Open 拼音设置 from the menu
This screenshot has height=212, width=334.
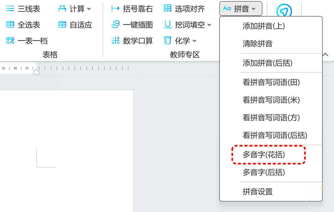(258, 192)
